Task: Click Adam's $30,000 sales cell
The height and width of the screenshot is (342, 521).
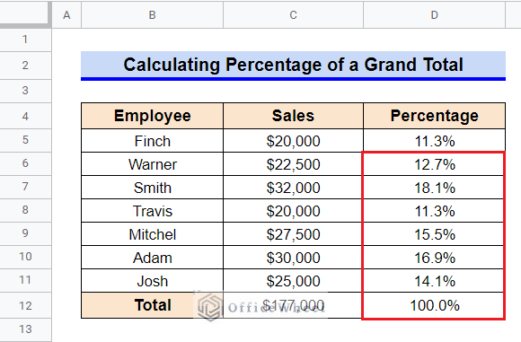Action: (x=293, y=258)
